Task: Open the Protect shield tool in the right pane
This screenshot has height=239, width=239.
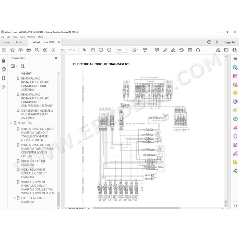Action: [235, 136]
